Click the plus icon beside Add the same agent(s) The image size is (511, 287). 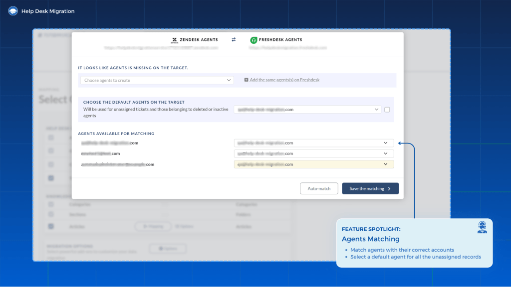coord(247,80)
